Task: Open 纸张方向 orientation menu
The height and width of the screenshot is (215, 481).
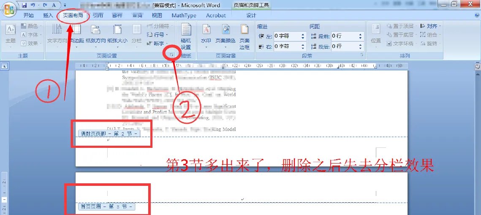Action: [x=96, y=35]
